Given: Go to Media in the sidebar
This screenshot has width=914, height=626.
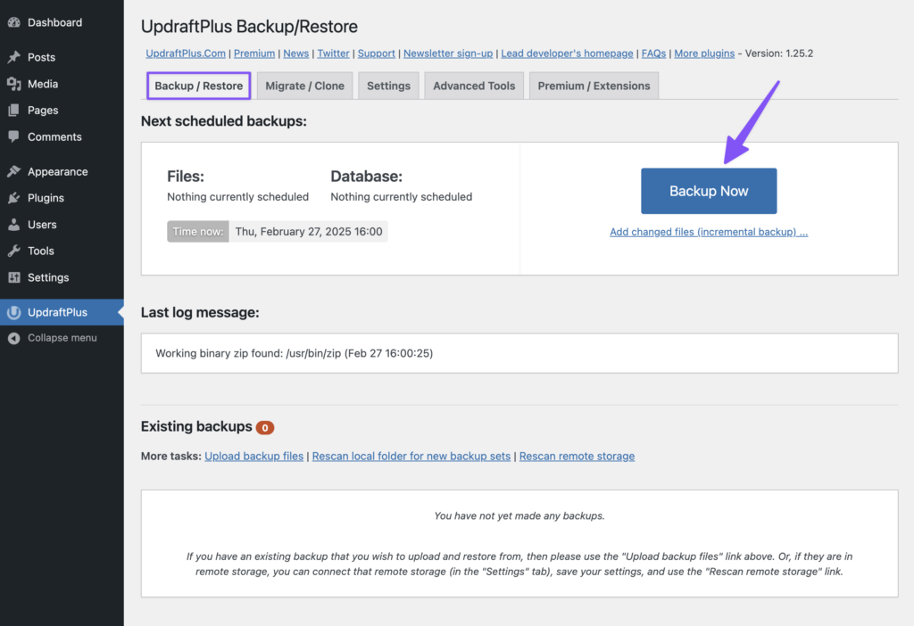Looking at the screenshot, I should click(43, 84).
